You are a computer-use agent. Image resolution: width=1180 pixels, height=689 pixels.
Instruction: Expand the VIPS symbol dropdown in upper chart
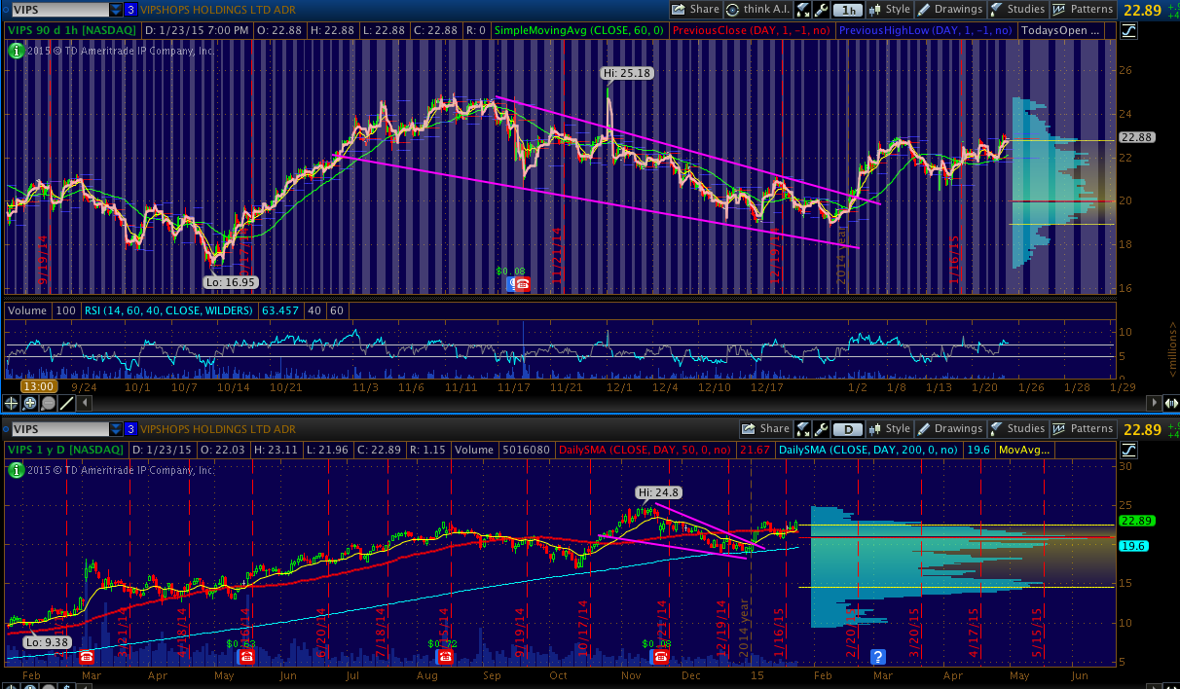point(116,10)
